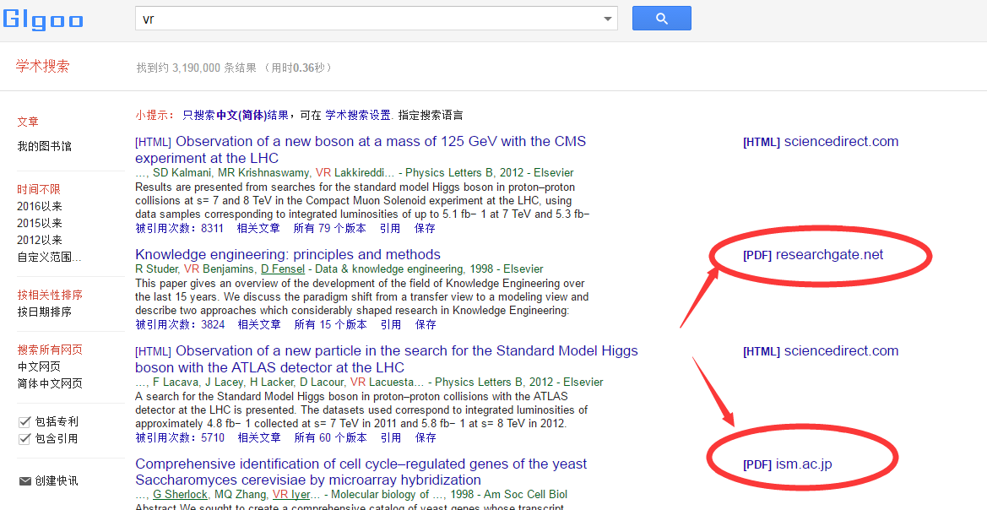Image resolution: width=987 pixels, height=510 pixels.
Task: Open the search box dropdown arrow
Action: [x=607, y=19]
